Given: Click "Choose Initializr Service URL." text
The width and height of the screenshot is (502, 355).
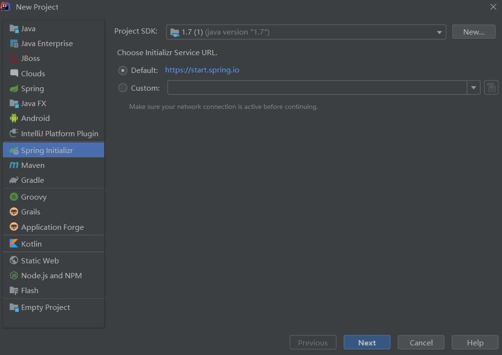Looking at the screenshot, I should 167,52.
